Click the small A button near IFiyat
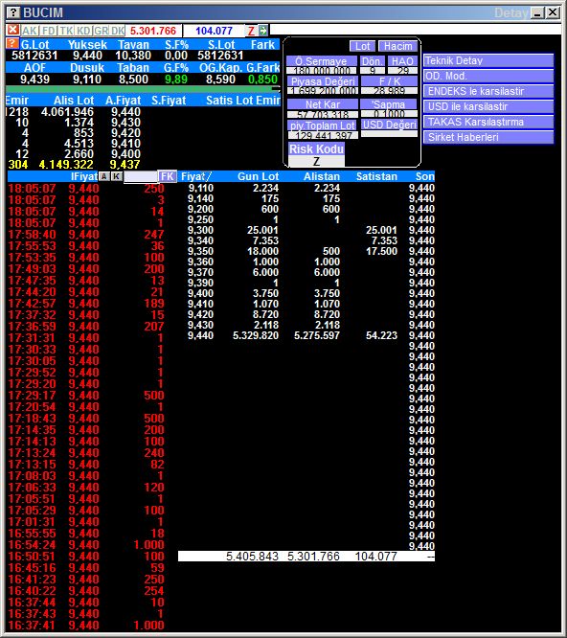567x638 pixels. pyautogui.click(x=104, y=176)
